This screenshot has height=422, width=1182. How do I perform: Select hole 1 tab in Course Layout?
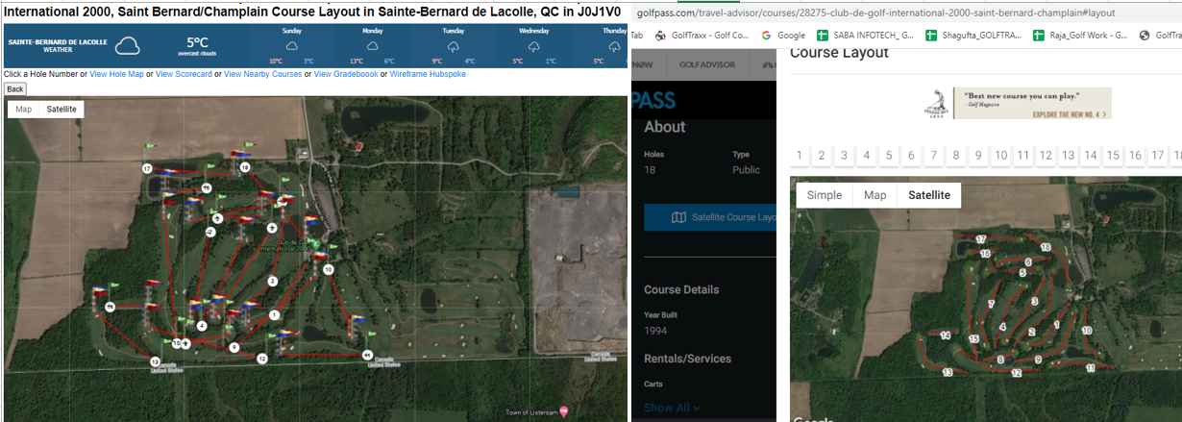click(800, 155)
